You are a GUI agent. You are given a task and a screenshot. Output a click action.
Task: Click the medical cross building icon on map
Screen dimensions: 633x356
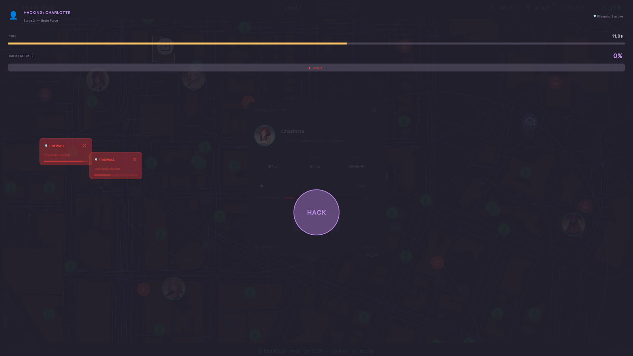pos(165,47)
